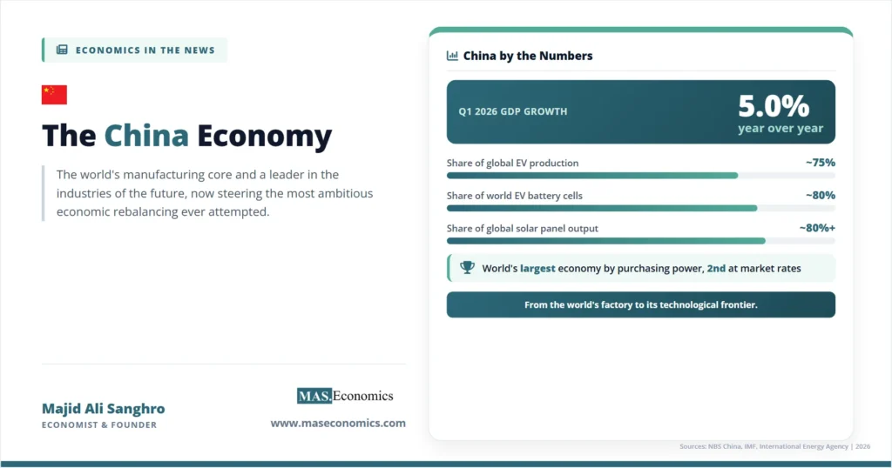Click the word largest in the economy note

(537, 269)
